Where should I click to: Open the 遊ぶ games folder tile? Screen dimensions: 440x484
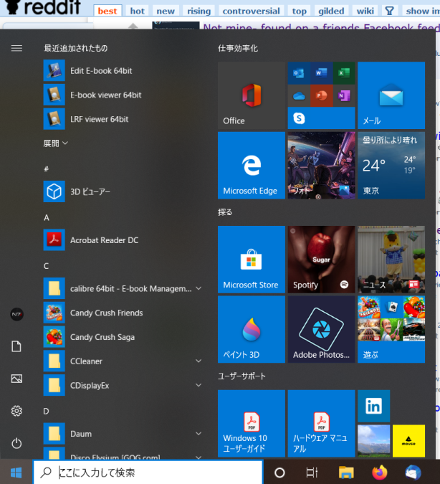coord(391,329)
